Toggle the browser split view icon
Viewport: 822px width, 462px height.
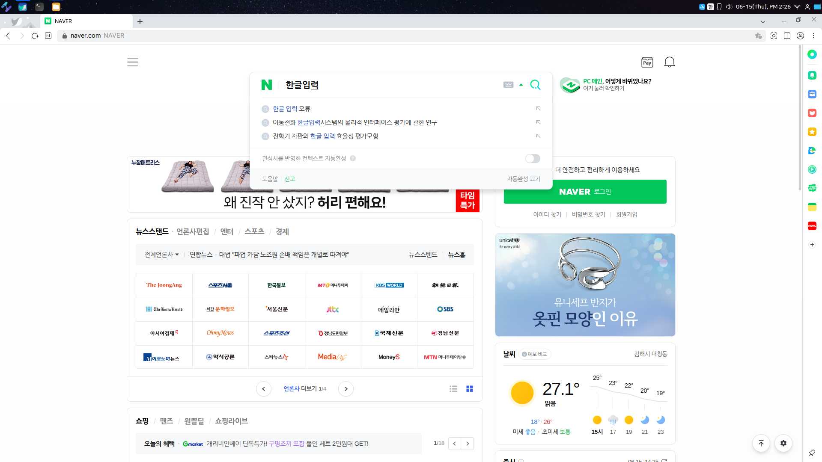pos(787,36)
